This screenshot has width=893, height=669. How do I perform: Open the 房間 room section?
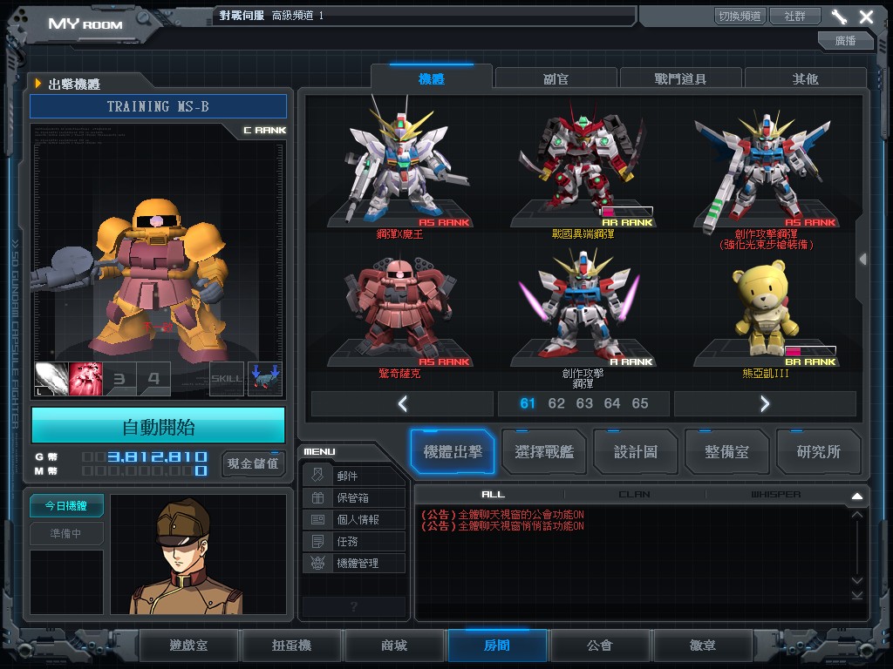(x=497, y=645)
